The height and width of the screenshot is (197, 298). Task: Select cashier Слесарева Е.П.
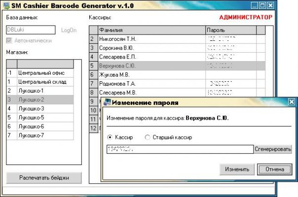pos(151,57)
